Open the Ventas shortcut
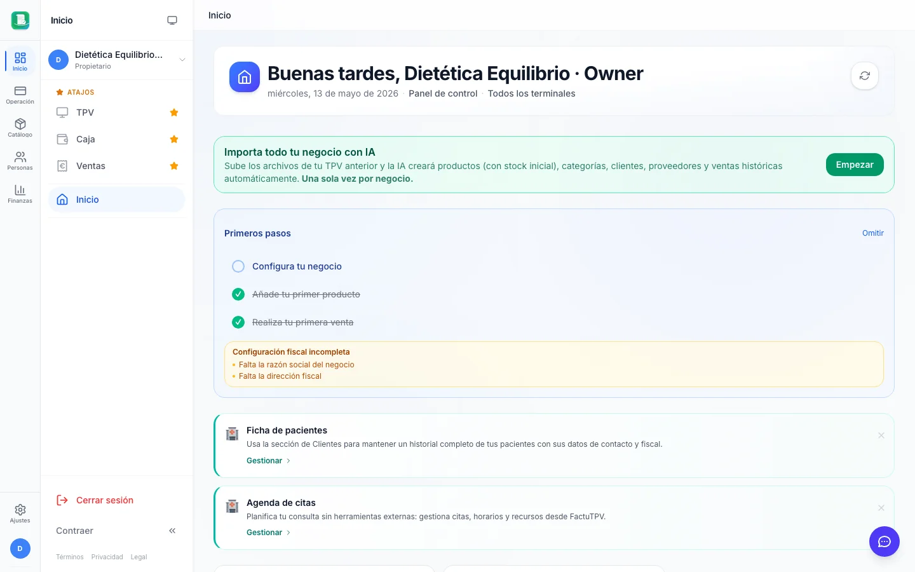Screen dimensions: 915x572 point(117,166)
